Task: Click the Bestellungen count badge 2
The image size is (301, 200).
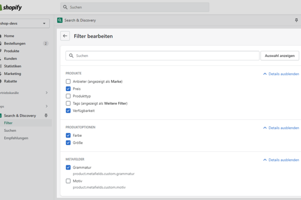Action: coord(46,43)
